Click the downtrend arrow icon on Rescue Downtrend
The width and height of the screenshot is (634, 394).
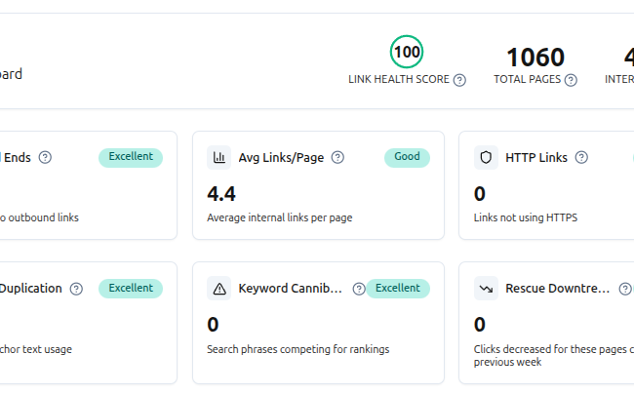[x=486, y=289]
